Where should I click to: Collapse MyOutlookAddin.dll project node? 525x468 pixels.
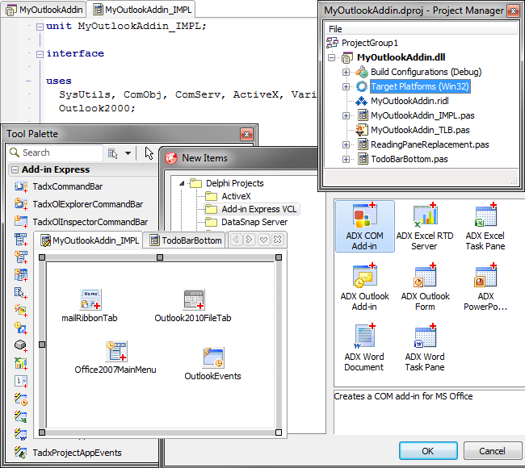click(331, 57)
